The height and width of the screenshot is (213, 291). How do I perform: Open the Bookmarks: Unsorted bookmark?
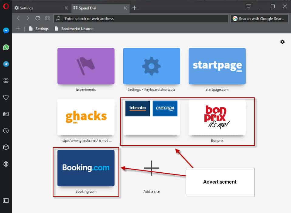pos(74,29)
